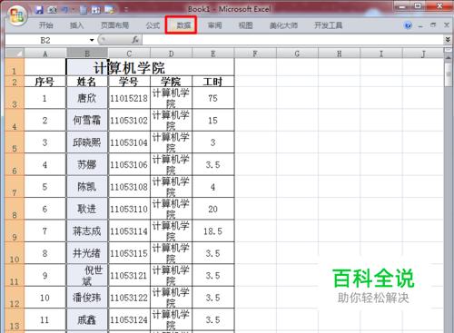Select column C header
This screenshot has height=333, width=454.
pyautogui.click(x=129, y=54)
